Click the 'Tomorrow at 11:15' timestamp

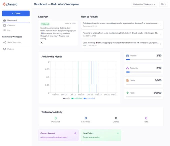(89, 26)
